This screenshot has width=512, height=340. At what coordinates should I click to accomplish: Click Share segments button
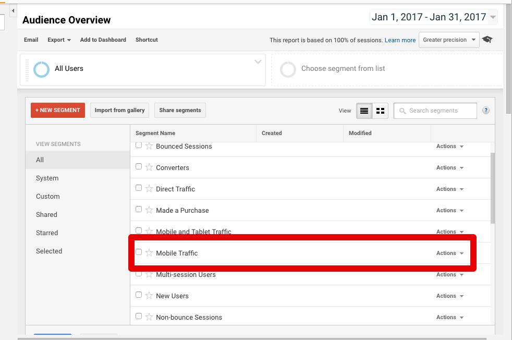[180, 111]
